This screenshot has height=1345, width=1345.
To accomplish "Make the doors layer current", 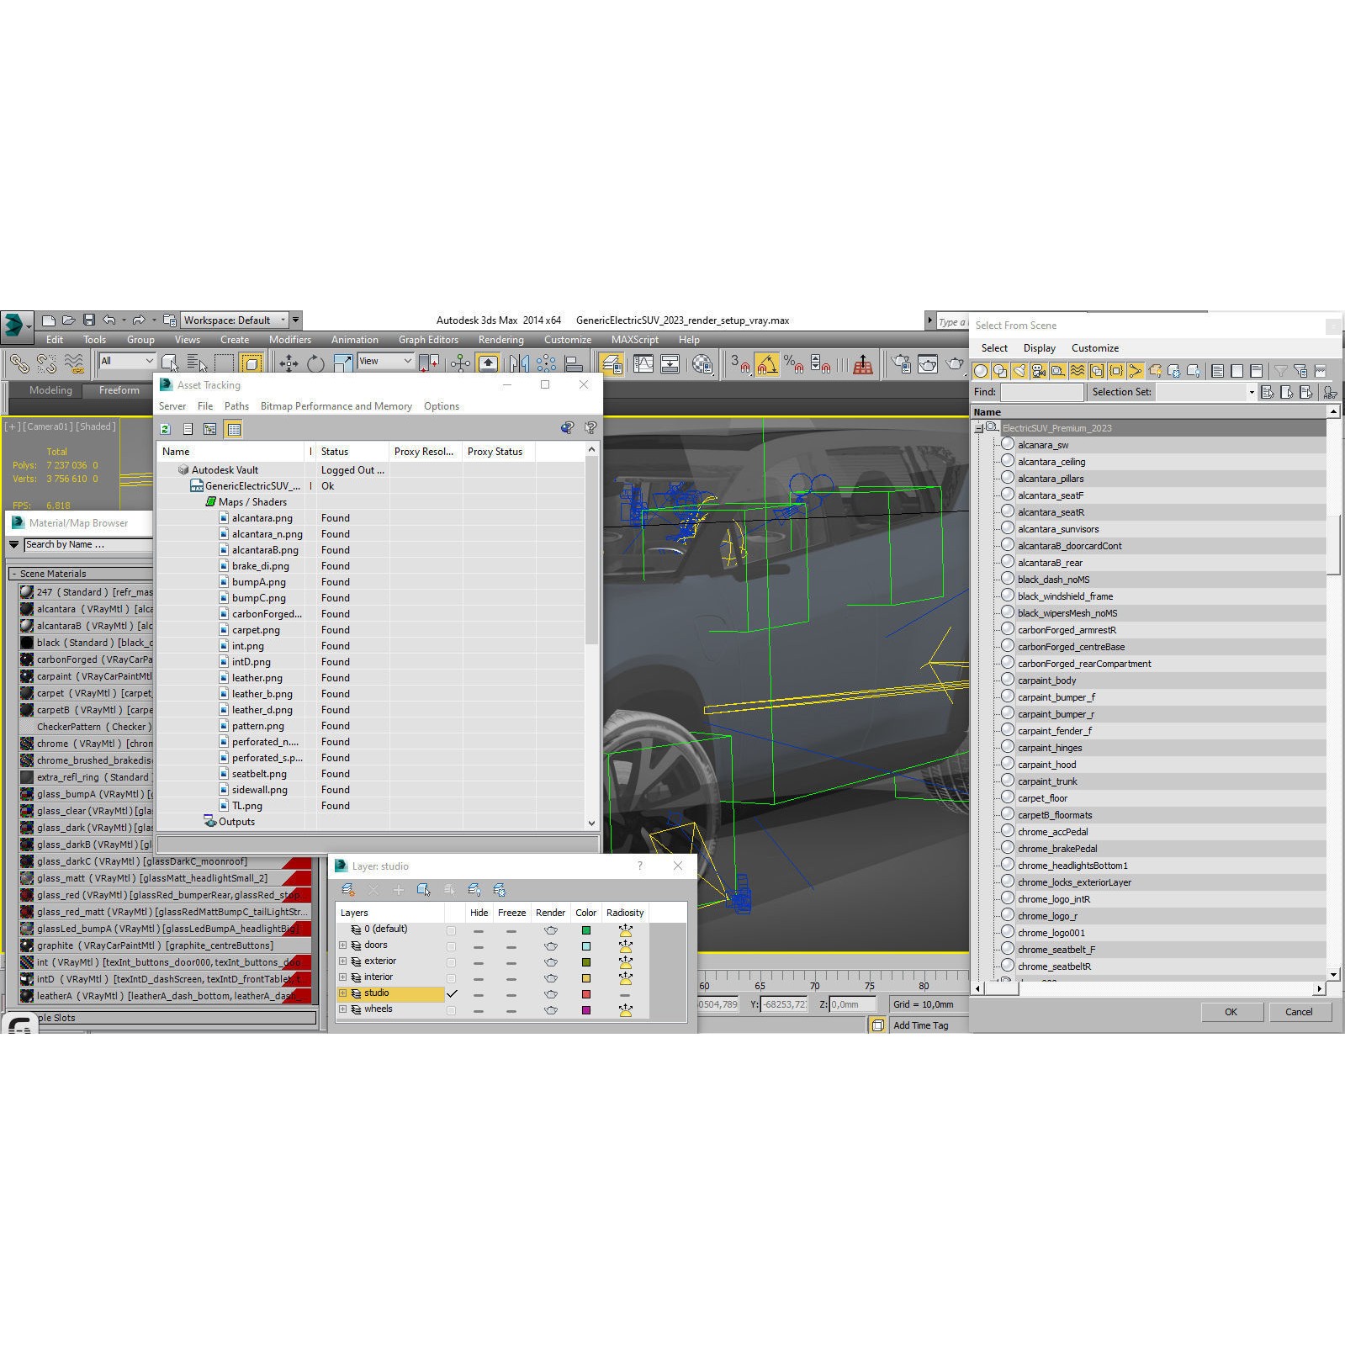I will coord(452,945).
